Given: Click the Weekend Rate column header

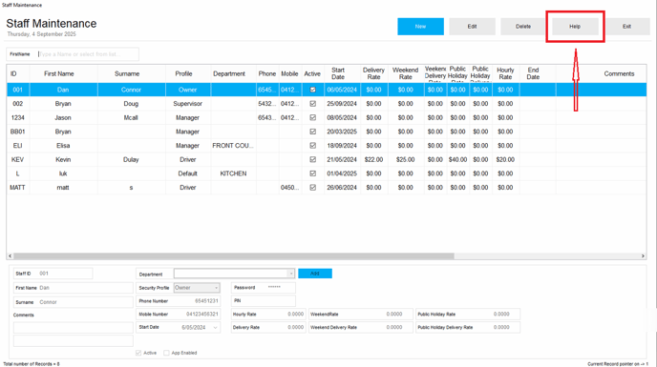Looking at the screenshot, I should [406, 73].
